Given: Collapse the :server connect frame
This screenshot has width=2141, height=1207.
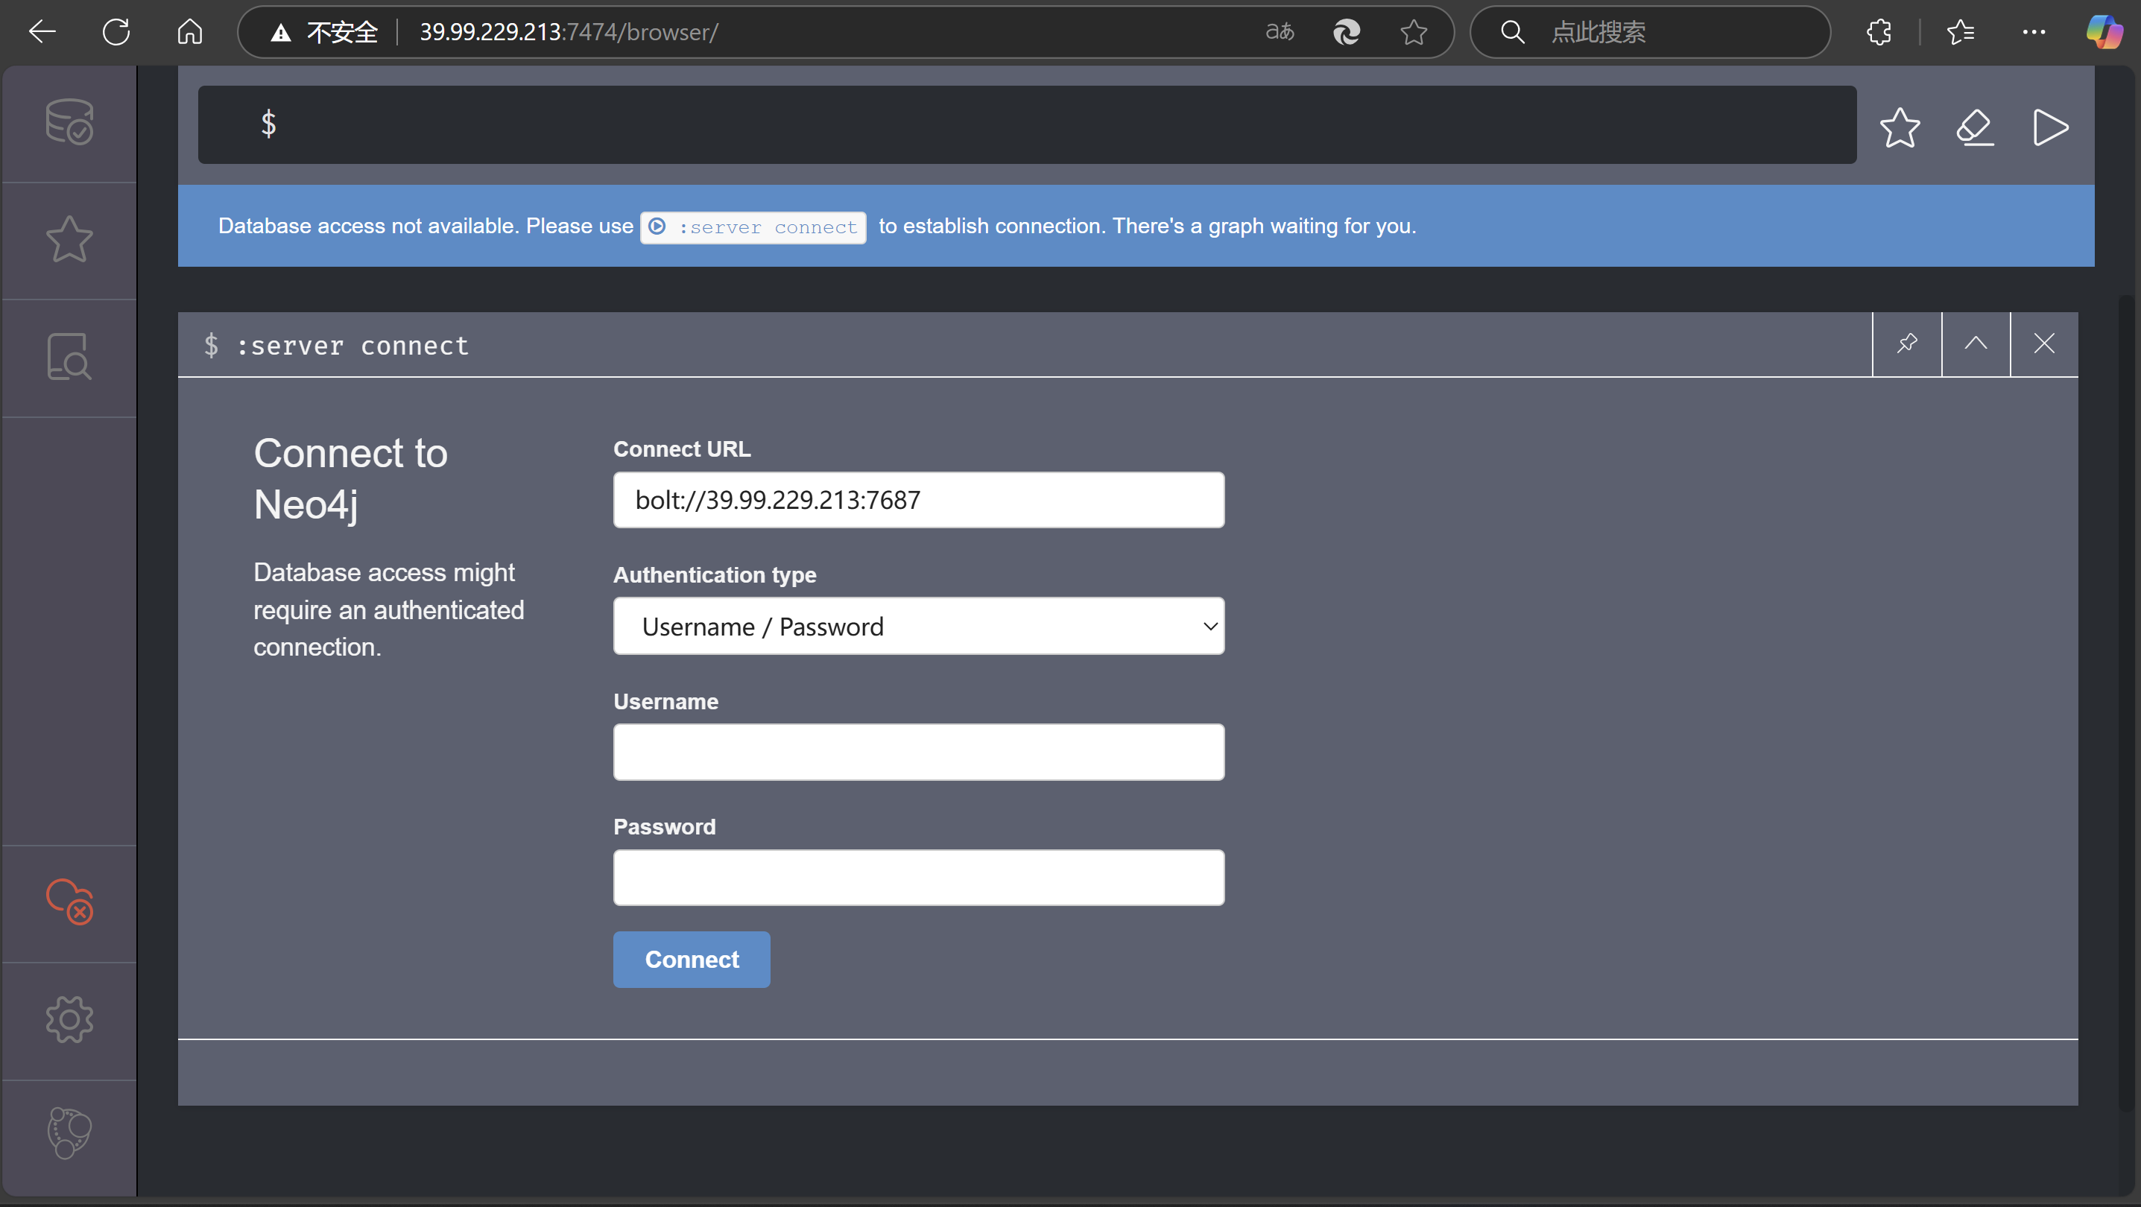Looking at the screenshot, I should [x=1976, y=344].
